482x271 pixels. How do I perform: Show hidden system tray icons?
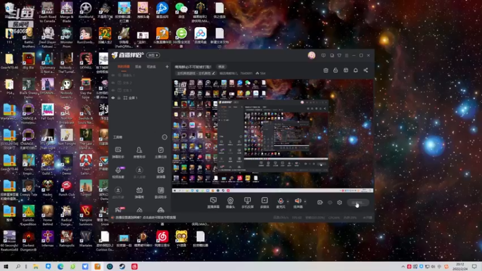[x=402, y=266]
